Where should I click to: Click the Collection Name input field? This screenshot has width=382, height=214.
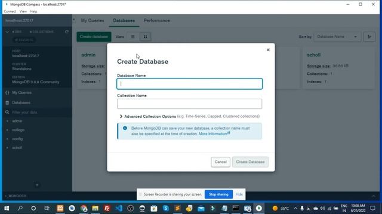point(190,104)
